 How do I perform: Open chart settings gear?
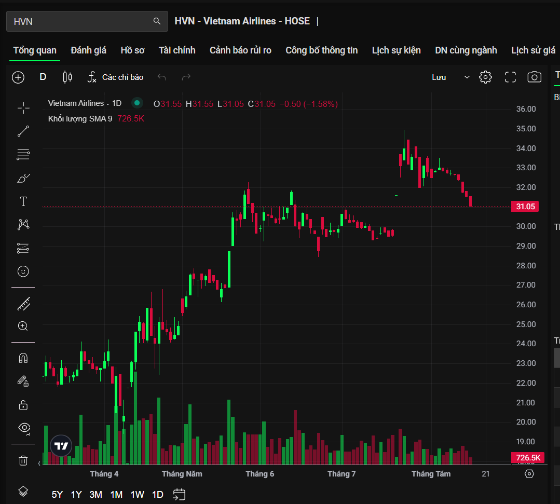pos(485,77)
